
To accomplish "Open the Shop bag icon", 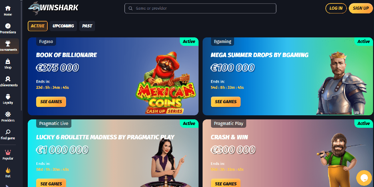I will 8,61.
